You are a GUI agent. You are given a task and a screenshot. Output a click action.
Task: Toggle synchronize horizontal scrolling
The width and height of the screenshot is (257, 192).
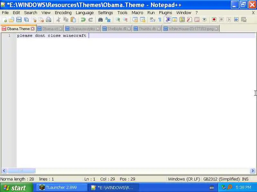tap(142, 20)
